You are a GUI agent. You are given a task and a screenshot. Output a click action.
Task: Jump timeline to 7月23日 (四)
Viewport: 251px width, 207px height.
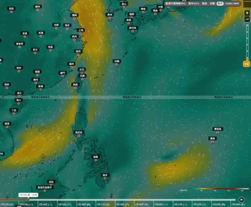point(219,204)
